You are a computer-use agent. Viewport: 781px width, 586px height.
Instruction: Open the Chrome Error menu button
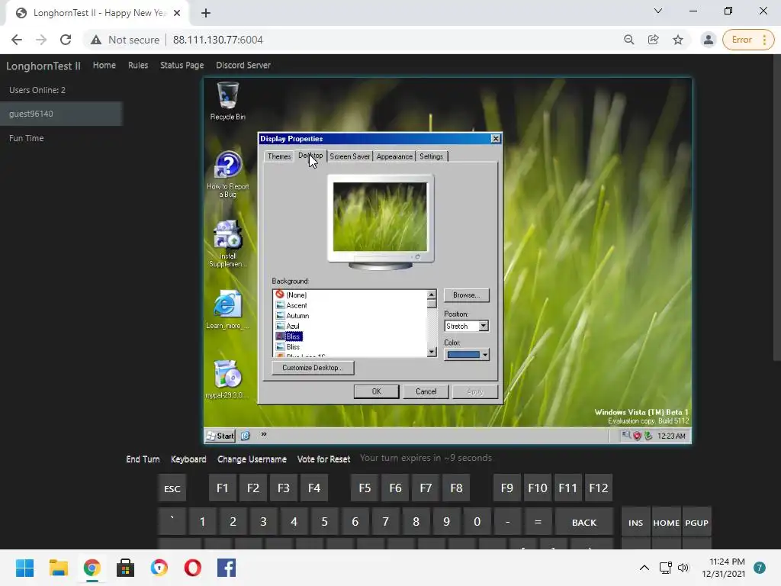tap(748, 40)
